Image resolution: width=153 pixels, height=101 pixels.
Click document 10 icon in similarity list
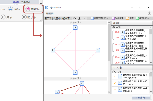(123, 50)
